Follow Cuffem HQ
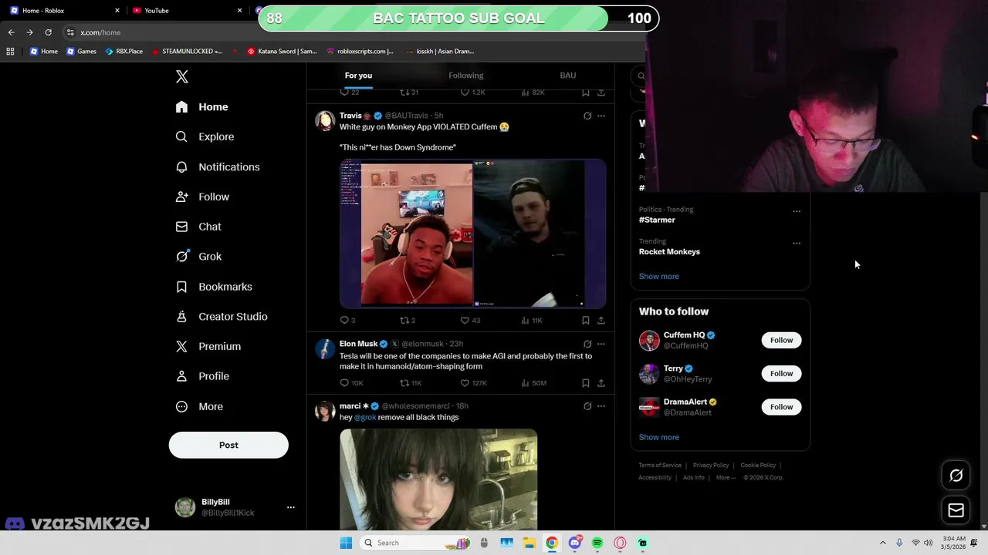Image resolution: width=988 pixels, height=555 pixels. click(x=781, y=340)
